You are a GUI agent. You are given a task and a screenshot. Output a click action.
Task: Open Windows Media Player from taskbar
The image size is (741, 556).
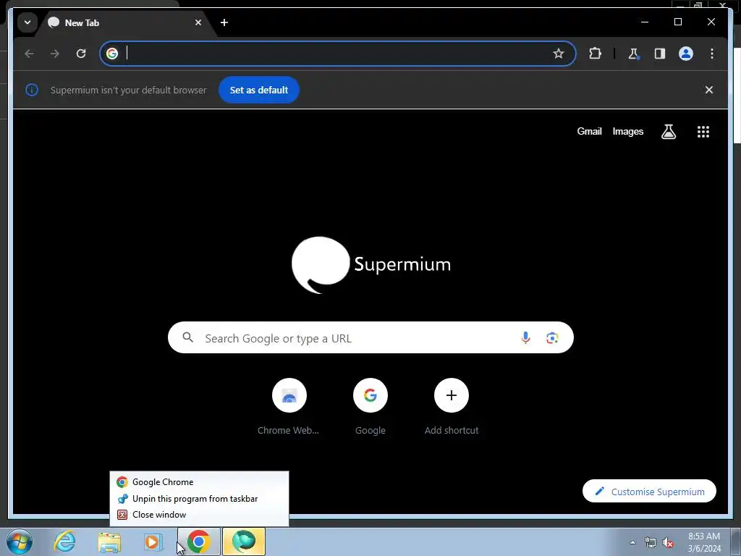point(152,542)
